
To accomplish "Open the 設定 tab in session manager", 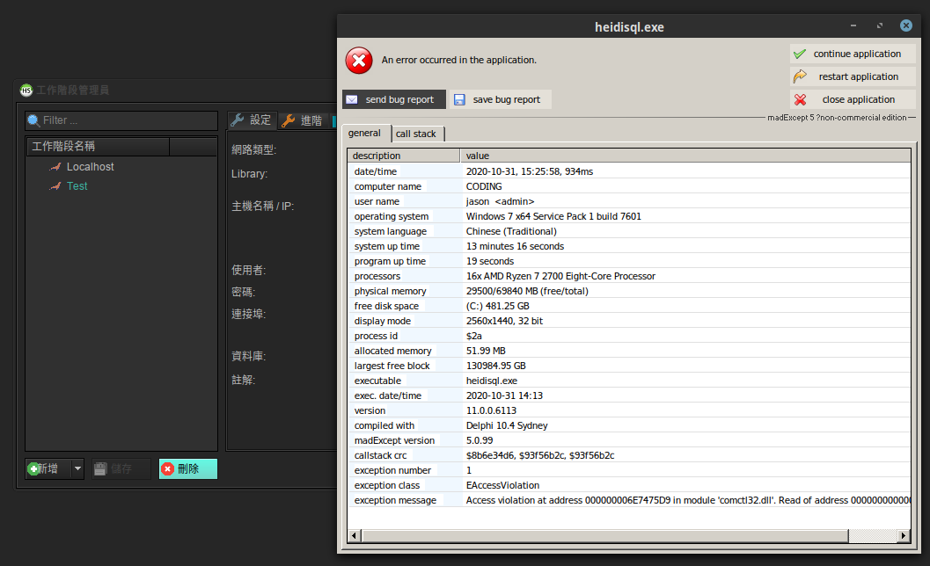I will coord(252,120).
